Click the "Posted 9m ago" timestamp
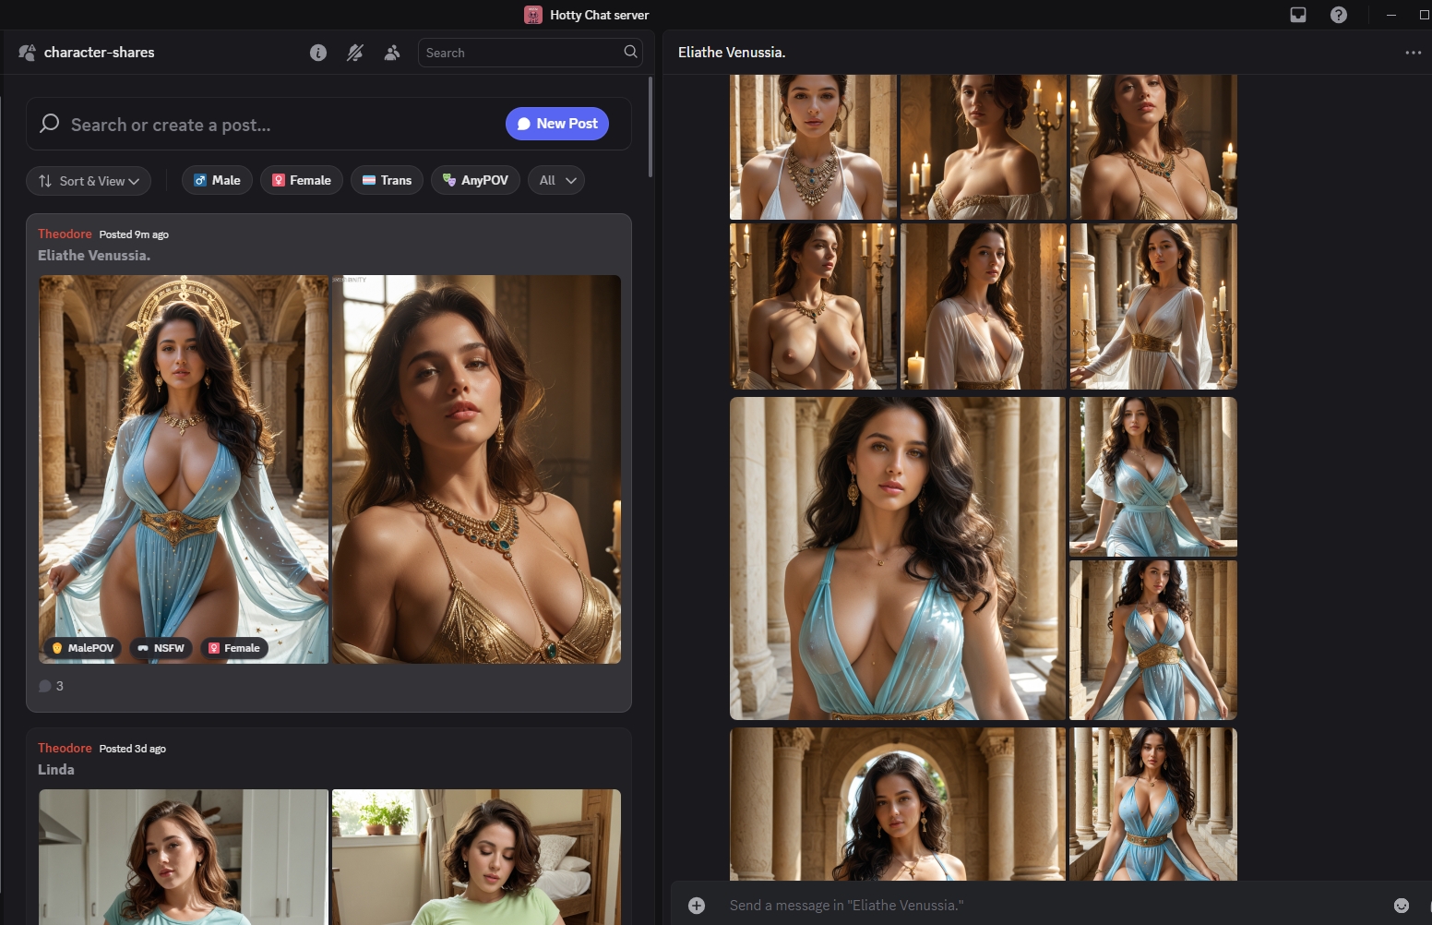The height and width of the screenshot is (925, 1432). 134,234
